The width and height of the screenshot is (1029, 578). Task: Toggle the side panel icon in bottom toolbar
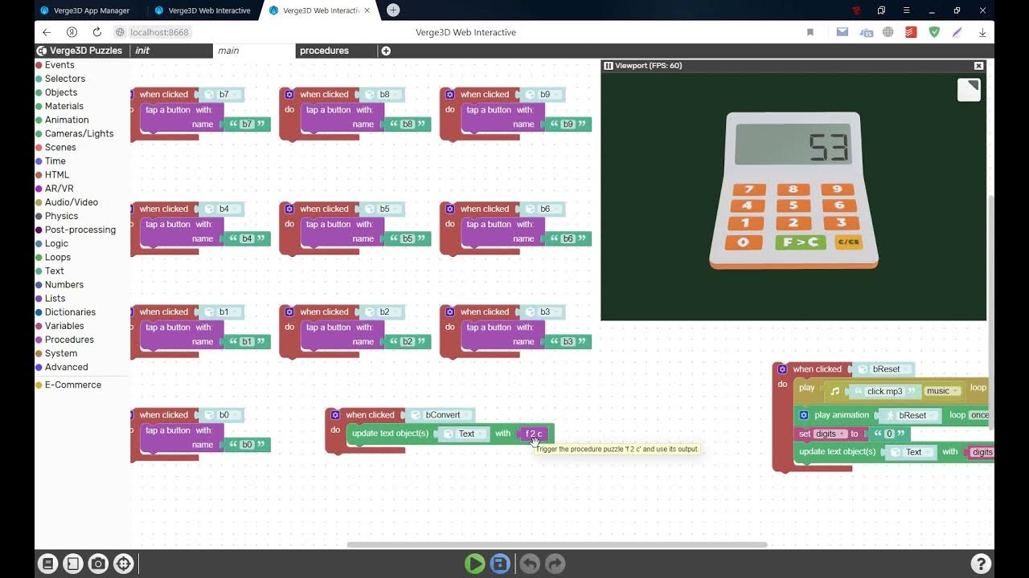click(72, 564)
